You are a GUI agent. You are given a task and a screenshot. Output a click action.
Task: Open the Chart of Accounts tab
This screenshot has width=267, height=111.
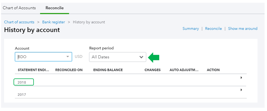[x=19, y=8]
